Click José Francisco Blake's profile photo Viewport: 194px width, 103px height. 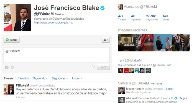click(x=17, y=17)
